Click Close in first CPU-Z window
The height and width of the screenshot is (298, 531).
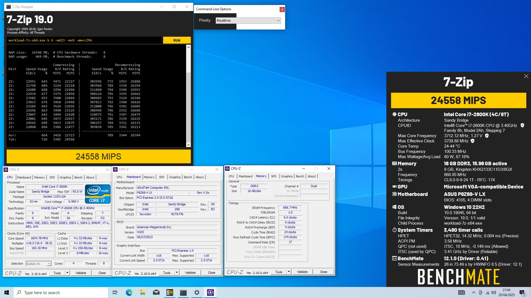tap(102, 273)
